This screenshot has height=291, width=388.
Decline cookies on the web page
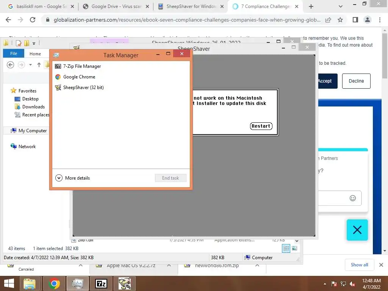(356, 81)
